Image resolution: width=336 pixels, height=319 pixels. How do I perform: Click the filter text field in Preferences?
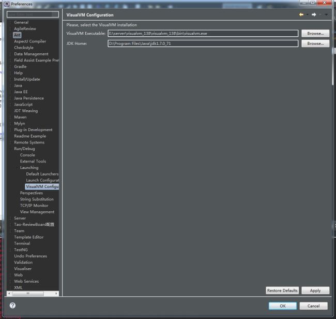(x=33, y=14)
